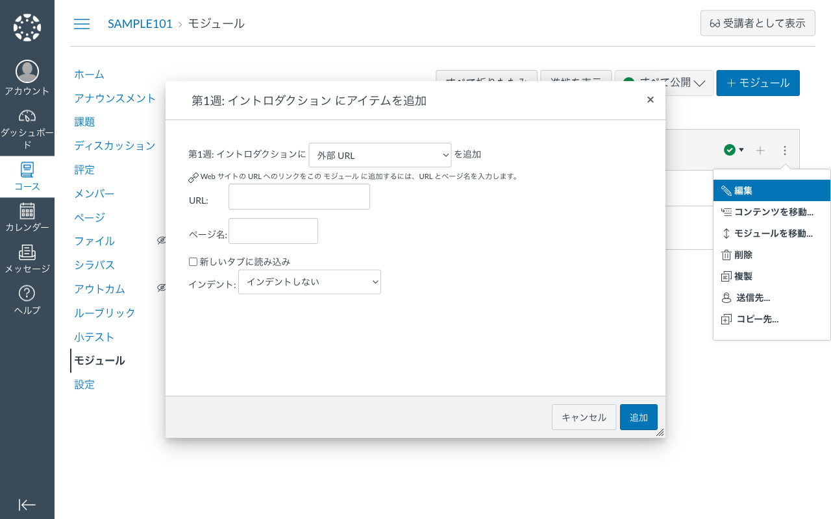Screen dimensions: 831x519
Task: Toggle hidden-eye icon beside アウトカム
Action: click(161, 287)
